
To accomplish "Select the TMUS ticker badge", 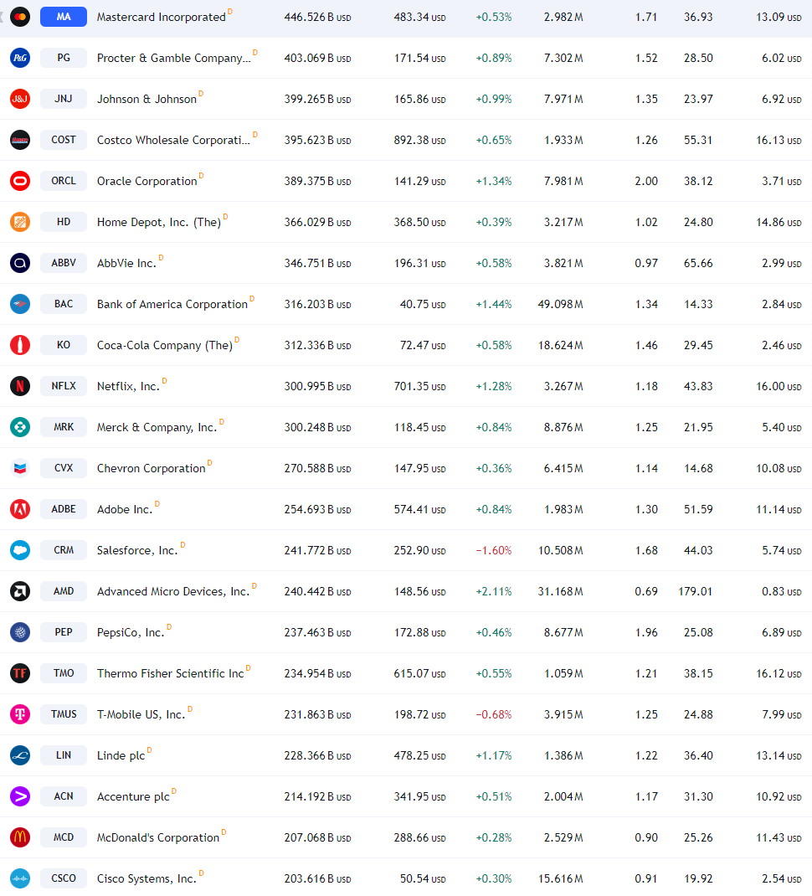I will coord(64,714).
